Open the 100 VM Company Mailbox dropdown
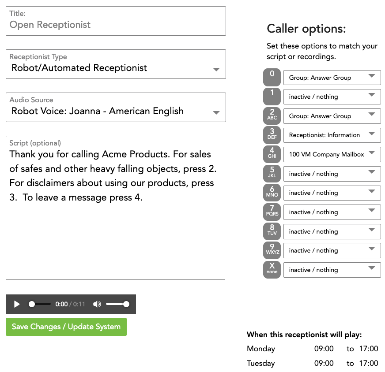 pos(332,154)
